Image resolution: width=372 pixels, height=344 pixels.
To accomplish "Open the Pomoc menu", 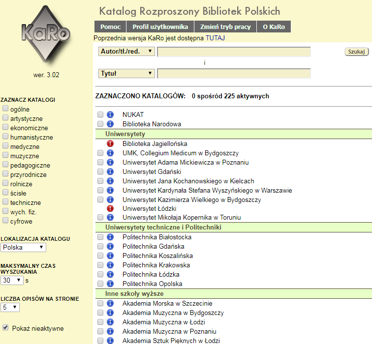I will (110, 27).
